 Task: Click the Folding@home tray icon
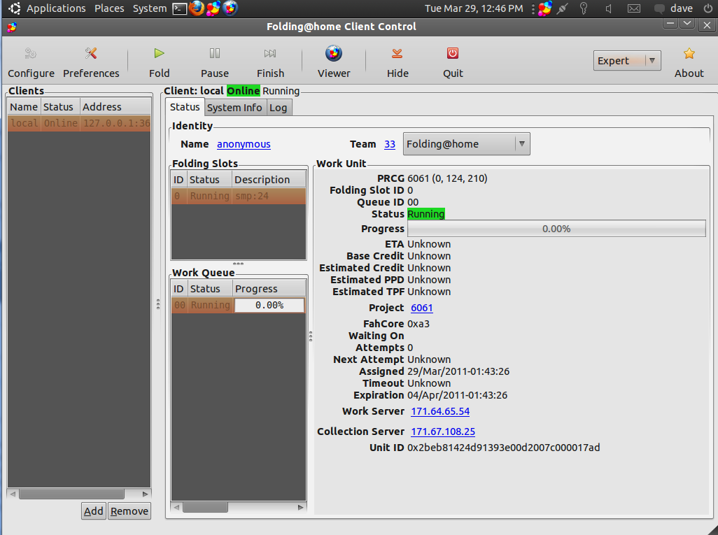tap(545, 8)
